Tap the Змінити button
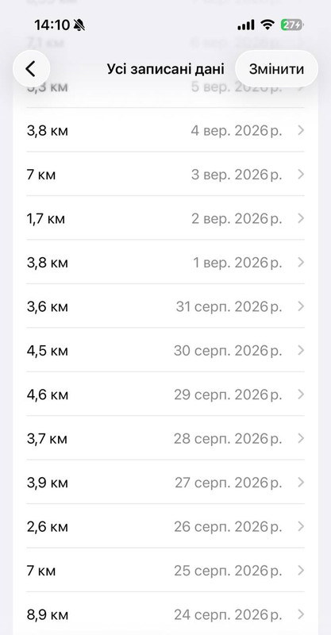This screenshot has width=331, height=635. 276,69
